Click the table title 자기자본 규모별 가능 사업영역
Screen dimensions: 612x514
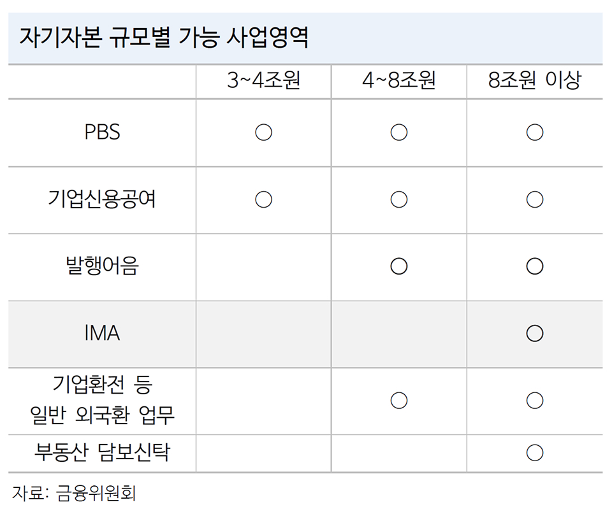point(164,39)
